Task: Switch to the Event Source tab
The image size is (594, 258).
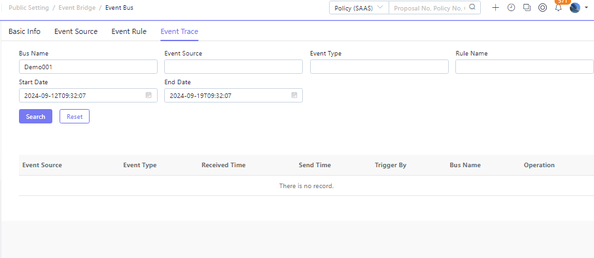Action: [x=76, y=31]
